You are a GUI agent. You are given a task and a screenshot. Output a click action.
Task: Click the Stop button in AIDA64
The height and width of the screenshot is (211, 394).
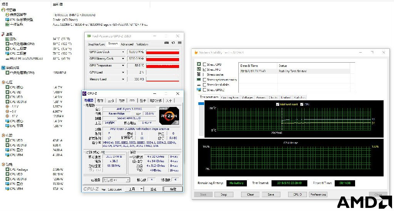click(x=224, y=194)
